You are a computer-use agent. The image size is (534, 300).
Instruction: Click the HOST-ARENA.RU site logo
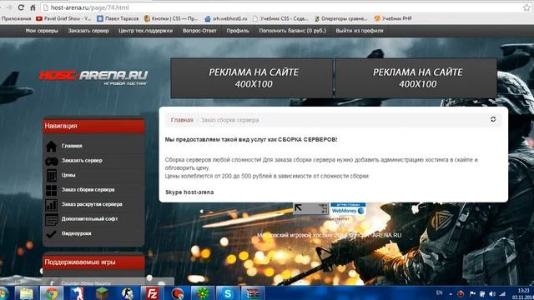(x=93, y=77)
